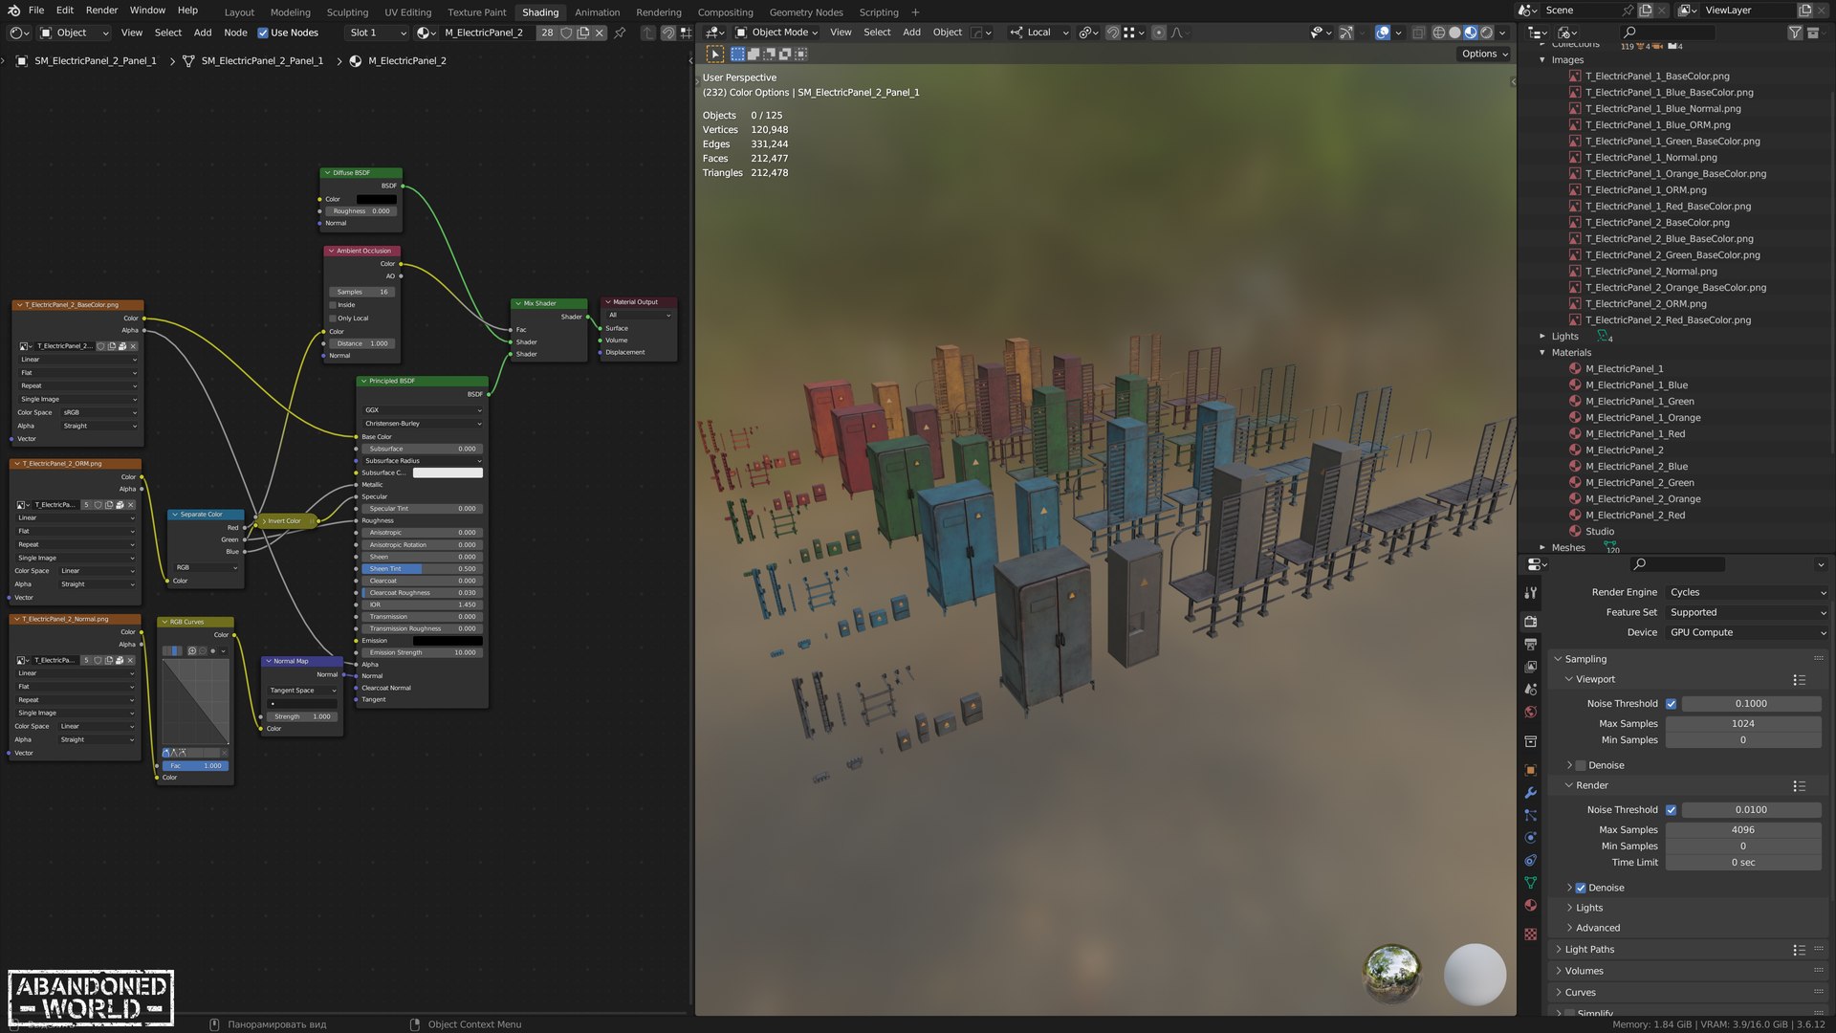1836x1033 pixels.
Task: Open the World properties tab icon
Action: click(x=1530, y=712)
